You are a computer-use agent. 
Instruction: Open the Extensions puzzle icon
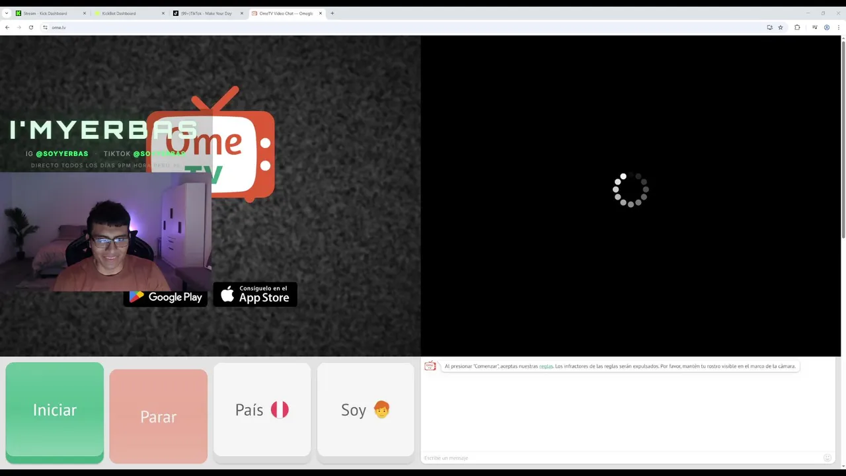(797, 27)
